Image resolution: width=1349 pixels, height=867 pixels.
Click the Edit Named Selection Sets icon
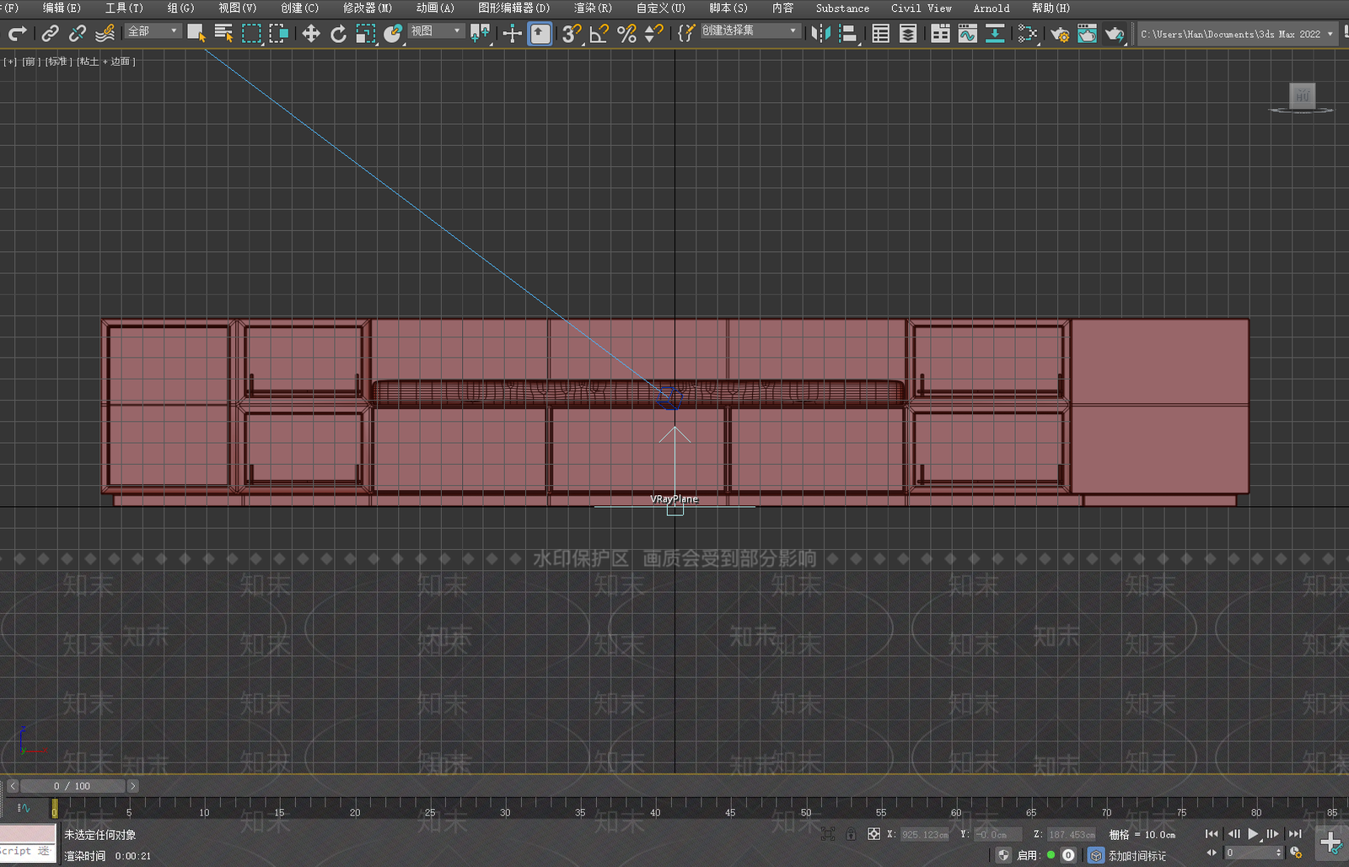pyautogui.click(x=686, y=34)
